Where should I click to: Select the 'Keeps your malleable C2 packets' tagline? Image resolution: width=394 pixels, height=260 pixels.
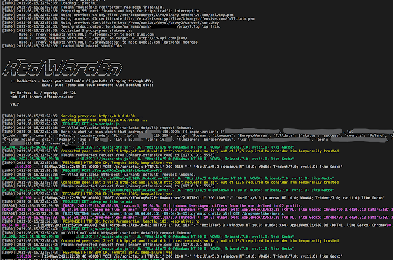[x=82, y=81]
